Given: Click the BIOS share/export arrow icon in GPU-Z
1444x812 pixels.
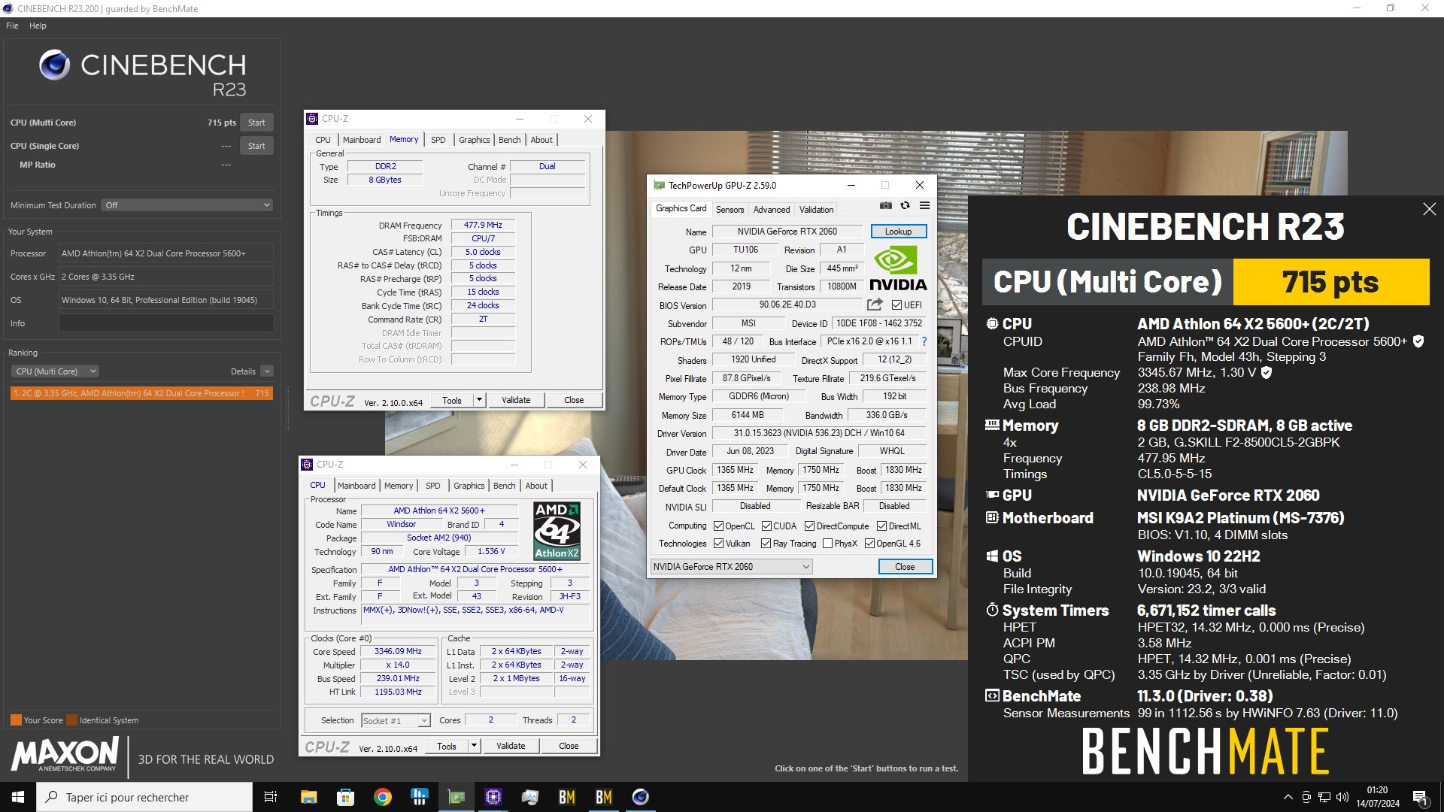Looking at the screenshot, I should 874,304.
